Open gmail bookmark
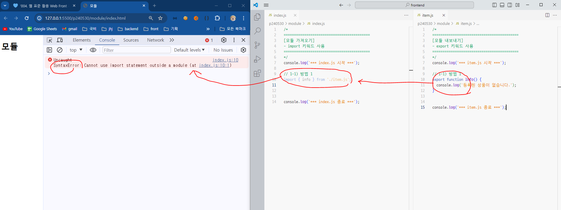 (x=70, y=29)
